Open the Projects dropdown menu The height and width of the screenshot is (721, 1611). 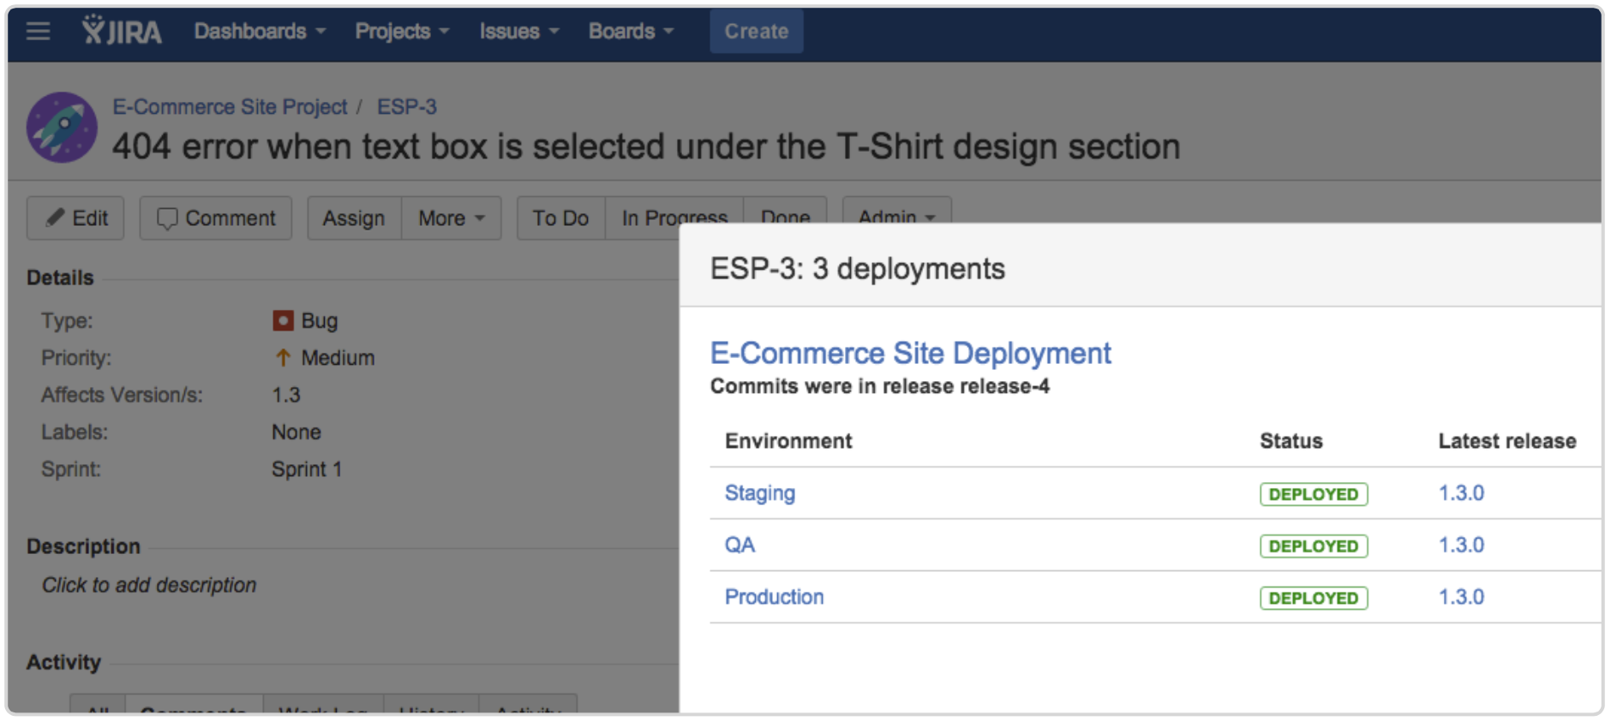coord(402,31)
